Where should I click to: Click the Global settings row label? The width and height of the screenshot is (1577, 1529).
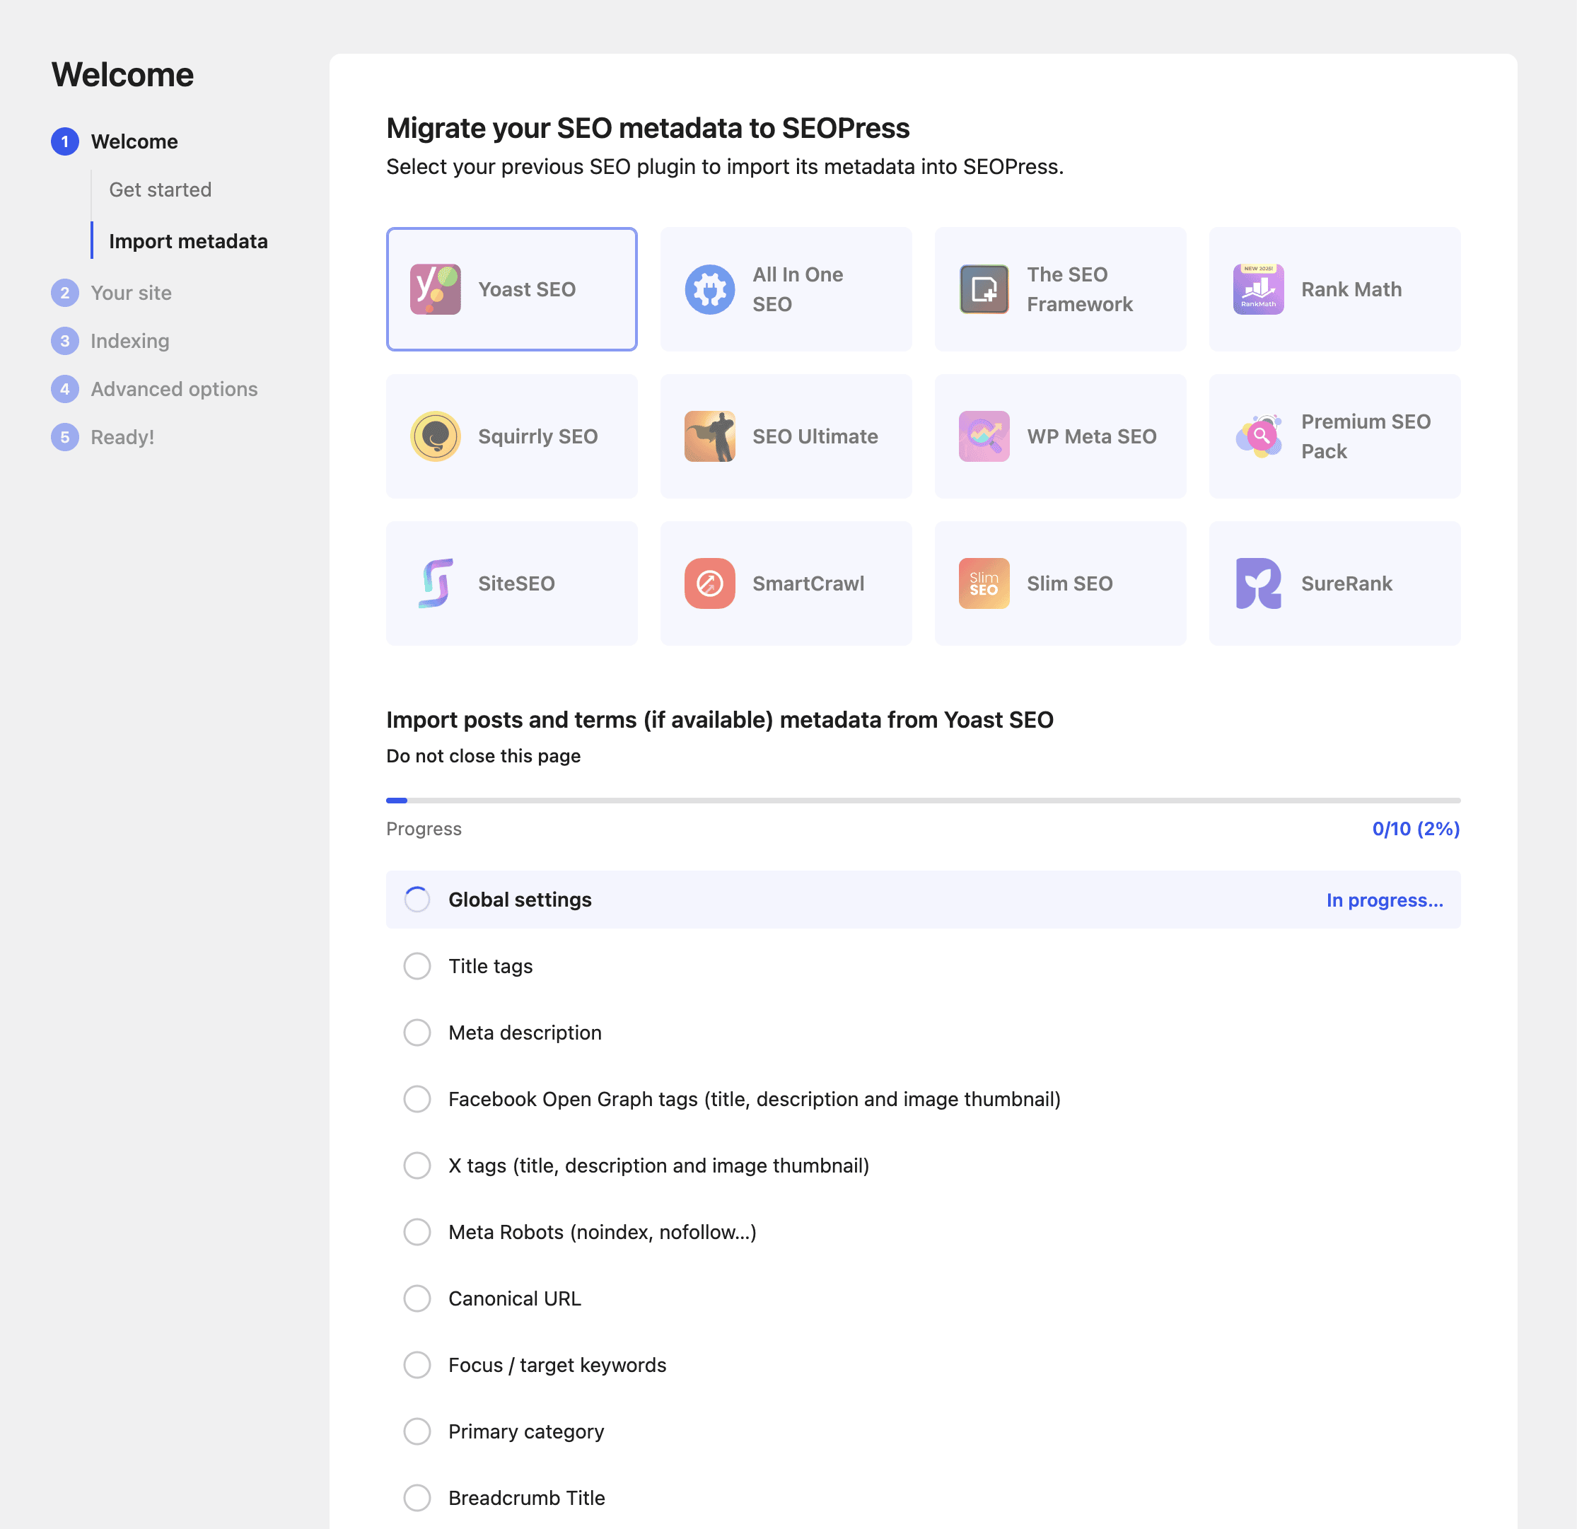tap(520, 900)
